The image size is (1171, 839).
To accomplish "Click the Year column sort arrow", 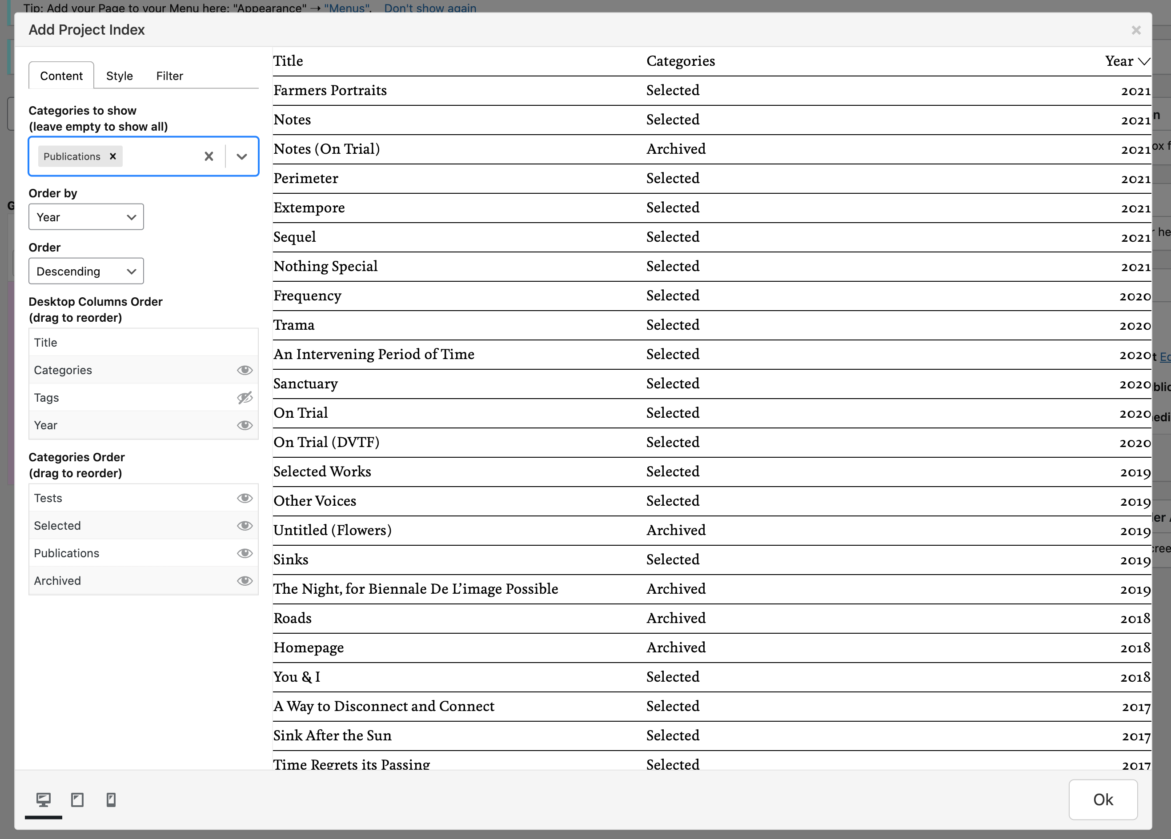I will (x=1143, y=61).
